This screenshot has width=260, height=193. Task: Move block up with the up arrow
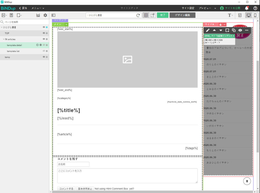(x=214, y=30)
